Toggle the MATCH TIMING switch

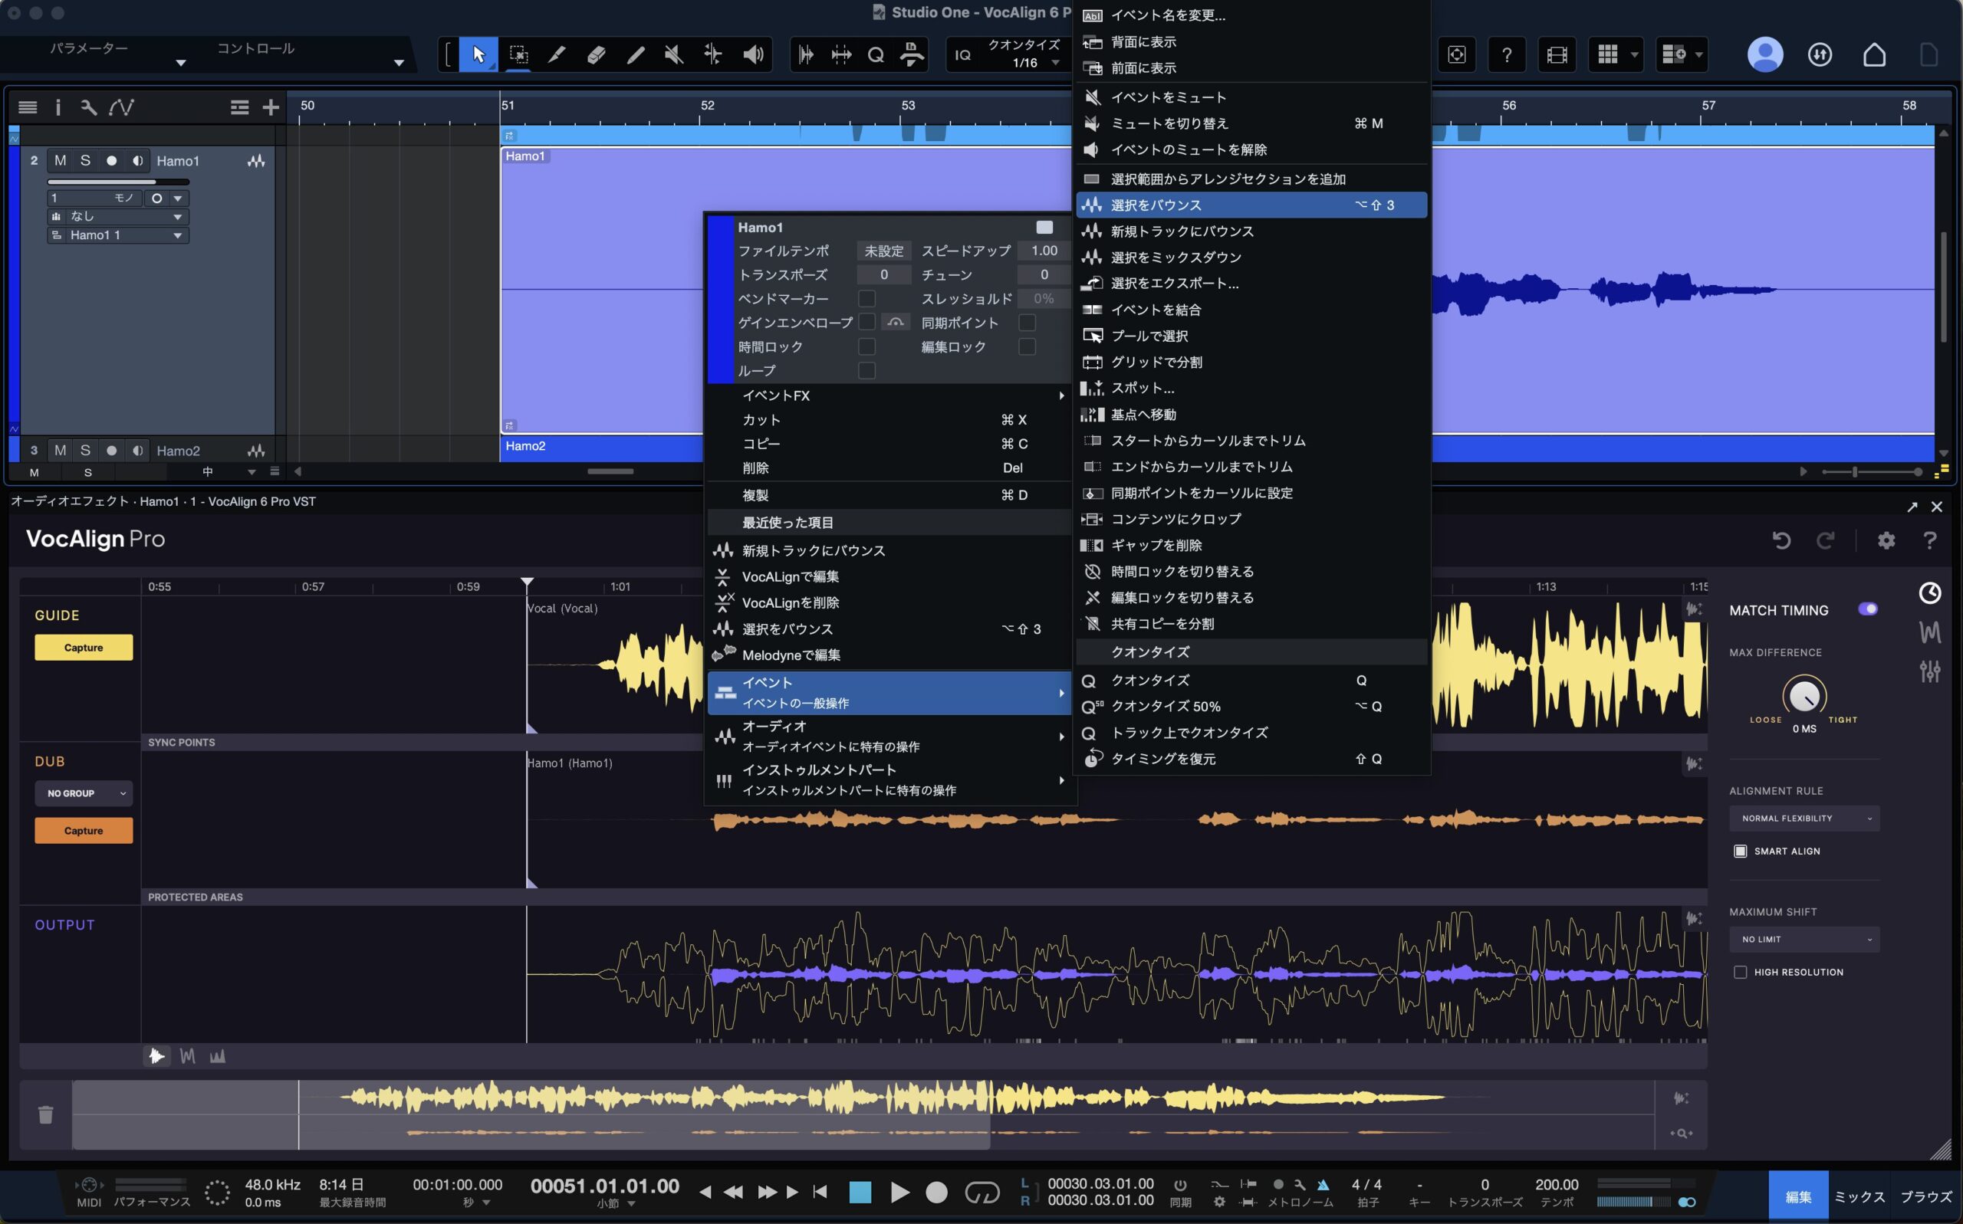1867,609
